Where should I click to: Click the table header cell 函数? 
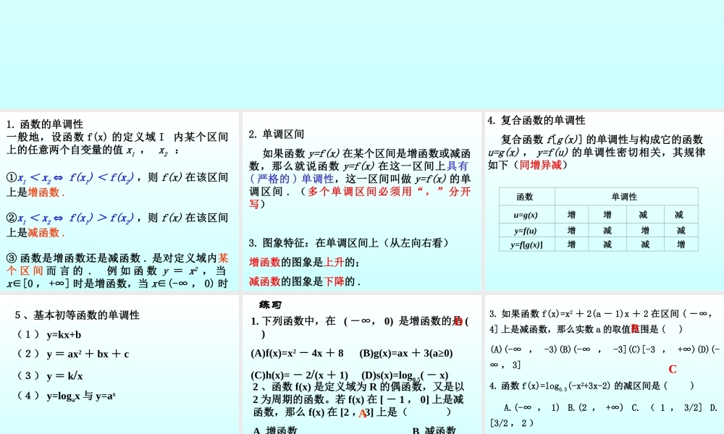[x=525, y=197]
